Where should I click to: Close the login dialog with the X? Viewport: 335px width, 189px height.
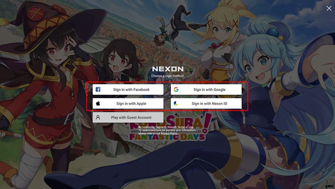(329, 8)
